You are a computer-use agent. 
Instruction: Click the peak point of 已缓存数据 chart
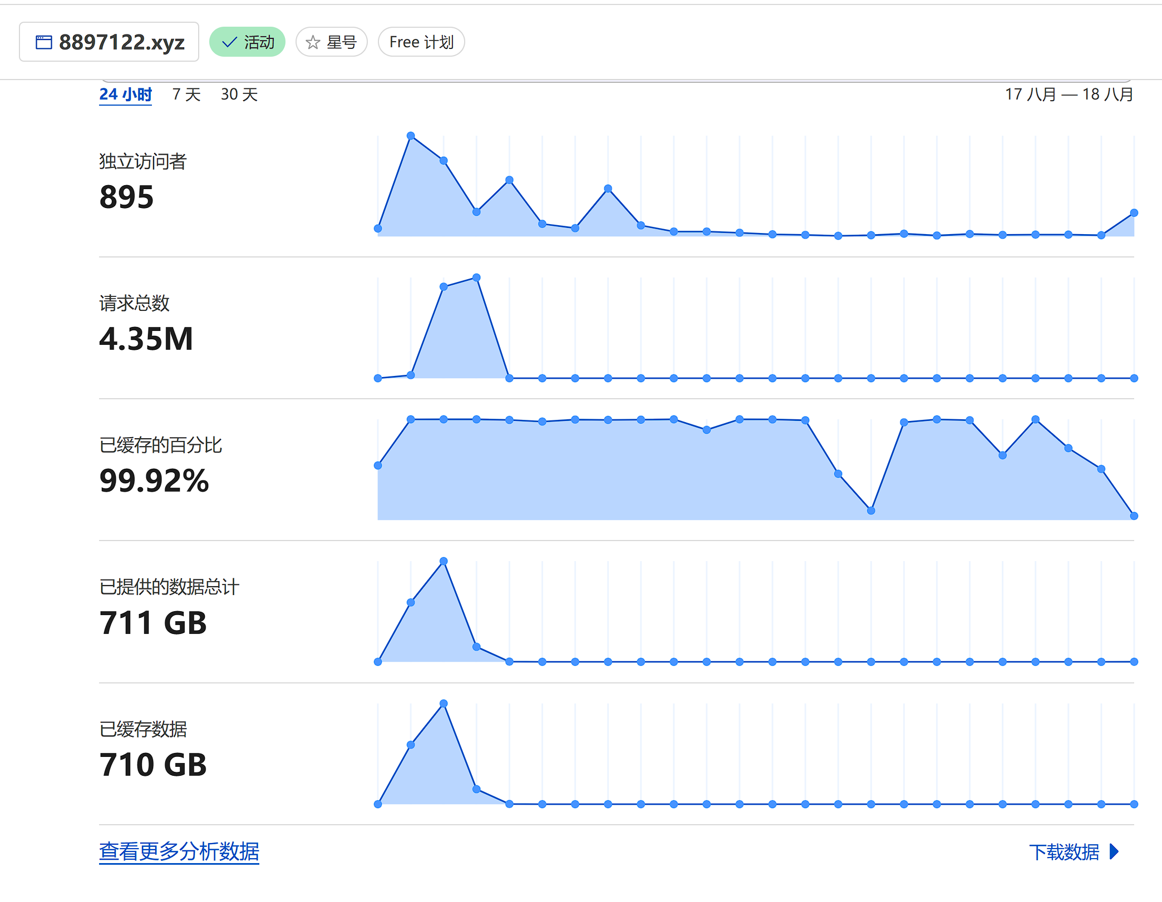click(444, 703)
